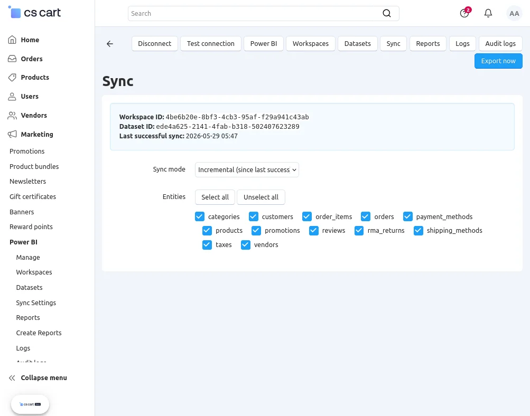
Task: Open Logs in the sidebar submenu
Action: coord(23,348)
